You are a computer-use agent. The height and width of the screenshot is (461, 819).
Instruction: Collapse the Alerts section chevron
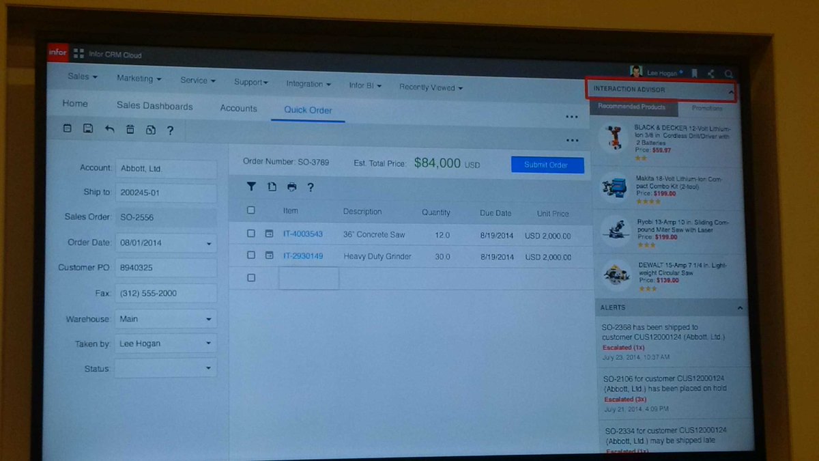click(741, 309)
